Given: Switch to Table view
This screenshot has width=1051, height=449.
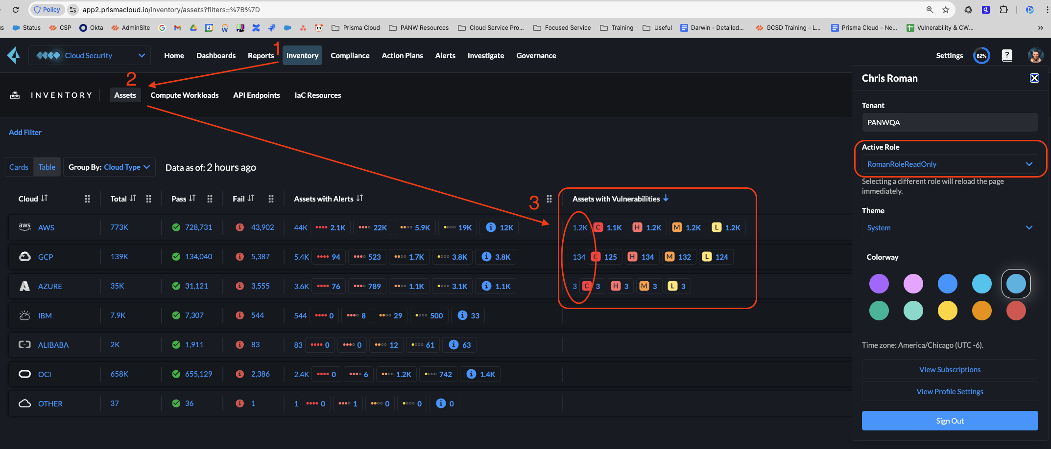Looking at the screenshot, I should 47,167.
